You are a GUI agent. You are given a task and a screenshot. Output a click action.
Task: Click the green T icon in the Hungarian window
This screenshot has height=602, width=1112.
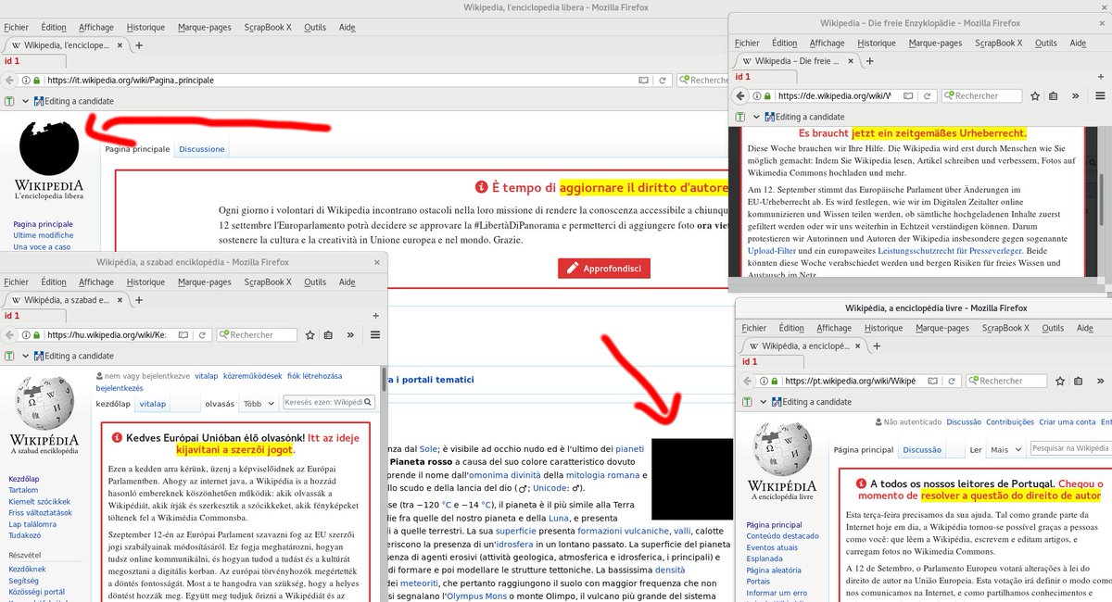point(9,356)
